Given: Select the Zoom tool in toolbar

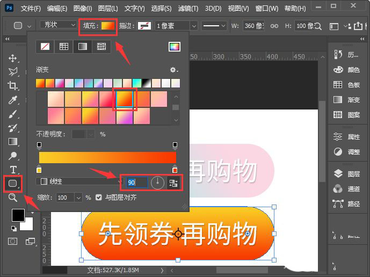Looking at the screenshot, I should [x=13, y=197].
